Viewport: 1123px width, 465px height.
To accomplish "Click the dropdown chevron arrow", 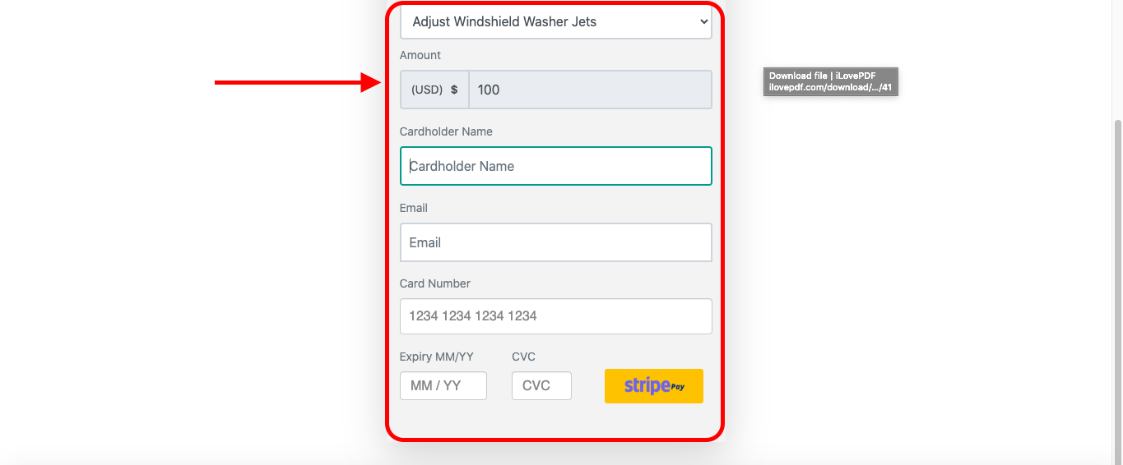I will pyautogui.click(x=703, y=22).
